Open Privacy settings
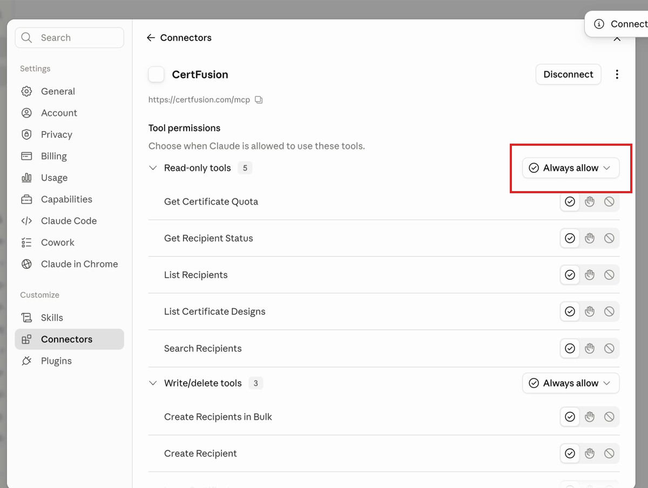 69,134
